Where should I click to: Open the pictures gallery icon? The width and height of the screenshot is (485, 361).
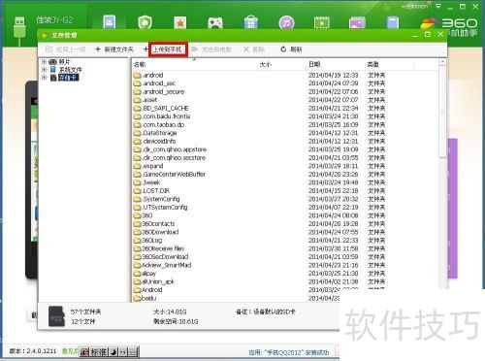[357, 23]
